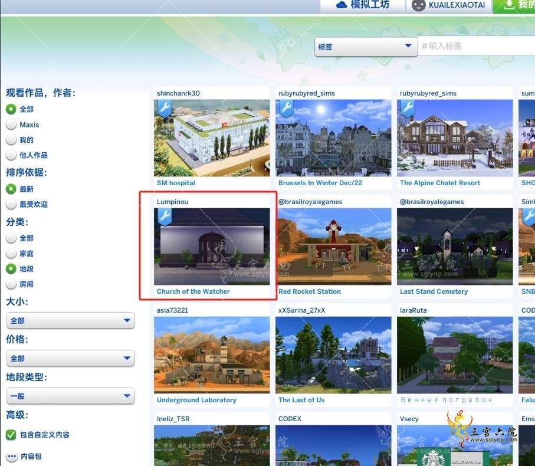Viewport: 535px width, 466px height.
Task: Click the Brussels In Winter Dec/22 title
Action: point(320,183)
